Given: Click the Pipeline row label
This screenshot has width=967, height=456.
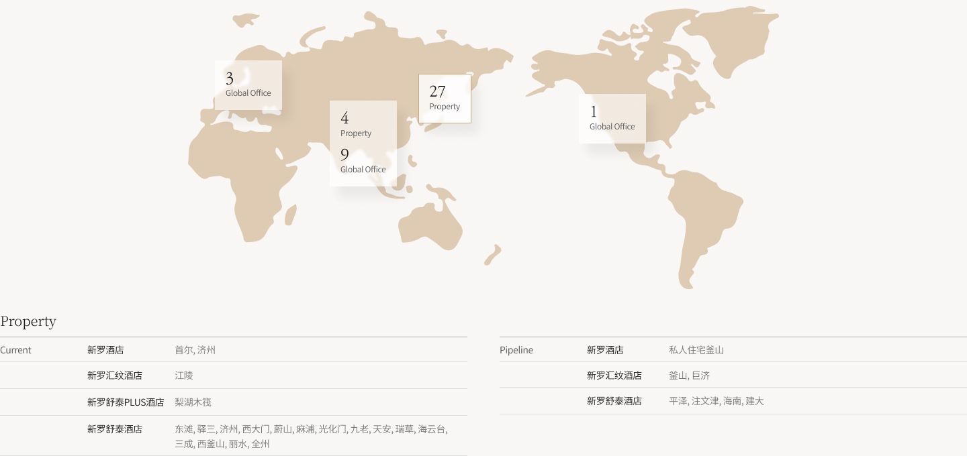Looking at the screenshot, I should click(516, 350).
